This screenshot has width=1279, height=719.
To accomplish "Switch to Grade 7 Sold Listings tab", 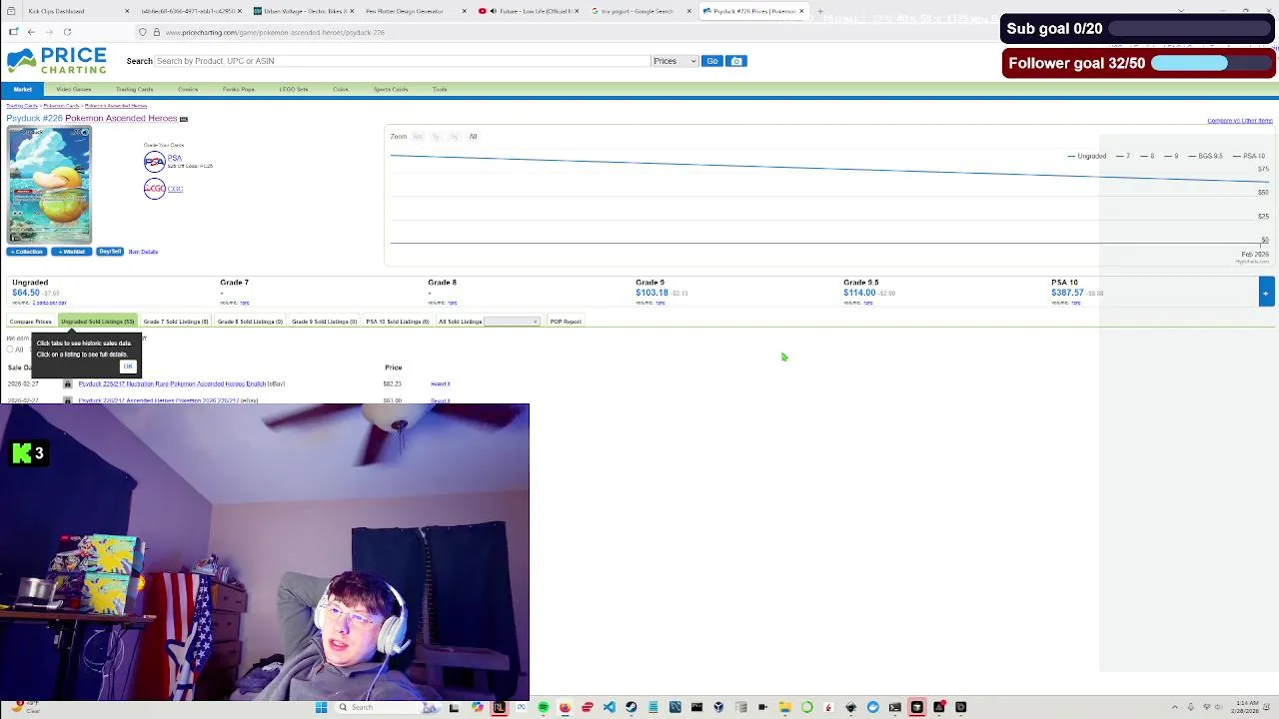I will click(x=176, y=322).
